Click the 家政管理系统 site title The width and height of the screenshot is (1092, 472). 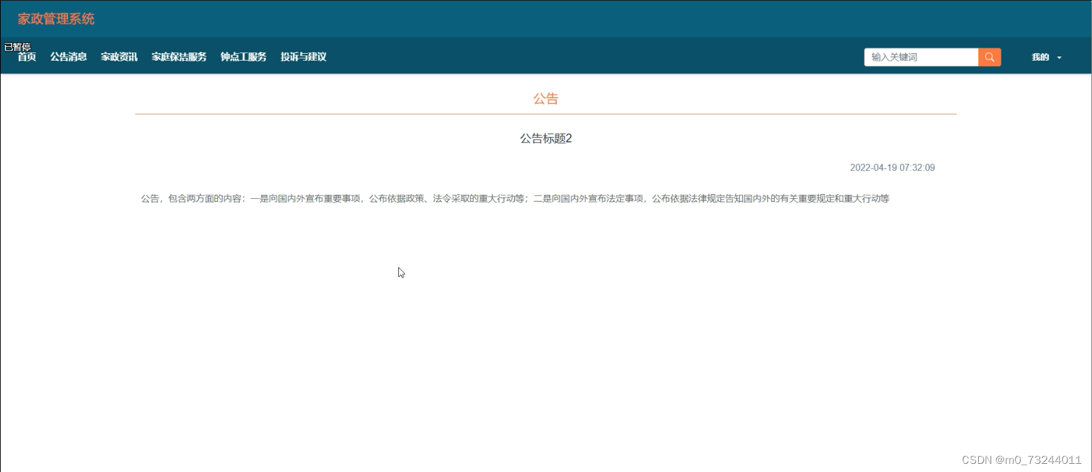click(x=57, y=19)
